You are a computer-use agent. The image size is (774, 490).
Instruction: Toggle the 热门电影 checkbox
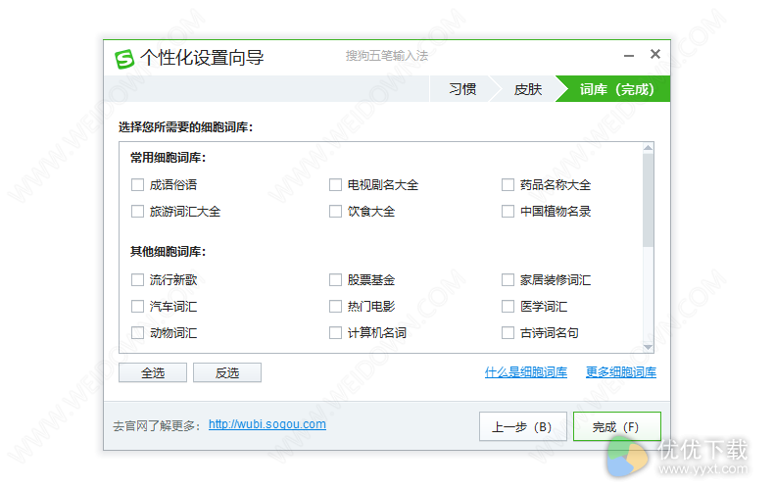click(335, 306)
